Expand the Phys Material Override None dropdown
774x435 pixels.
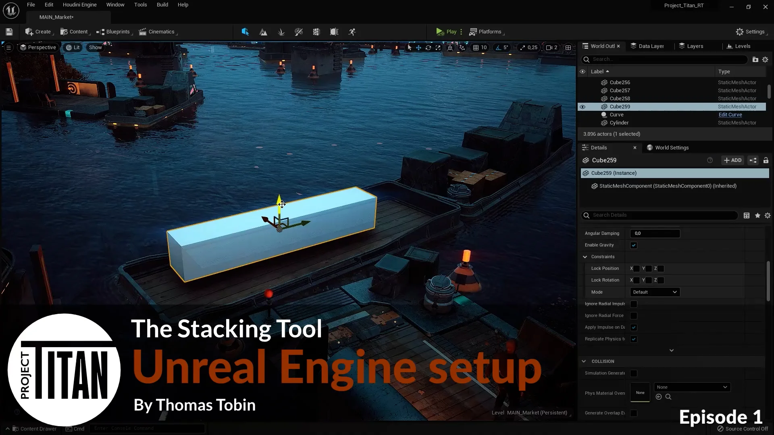click(x=691, y=387)
